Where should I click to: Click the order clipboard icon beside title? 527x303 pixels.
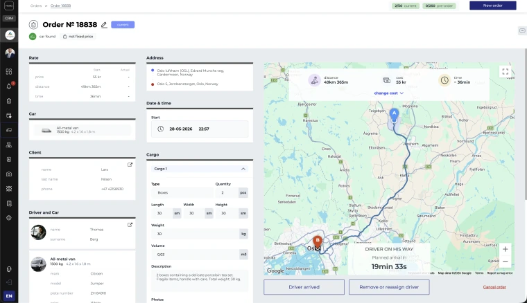[33, 25]
